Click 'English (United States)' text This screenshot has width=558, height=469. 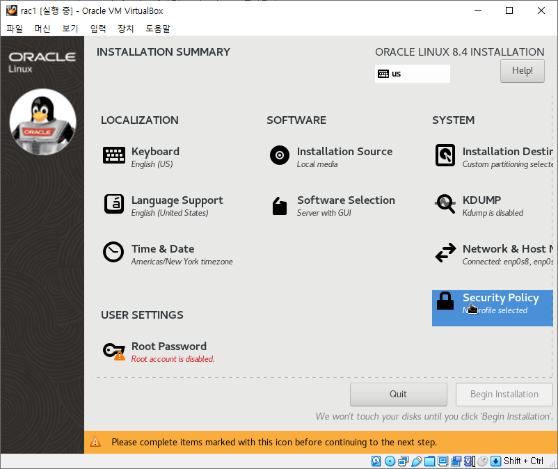(170, 213)
